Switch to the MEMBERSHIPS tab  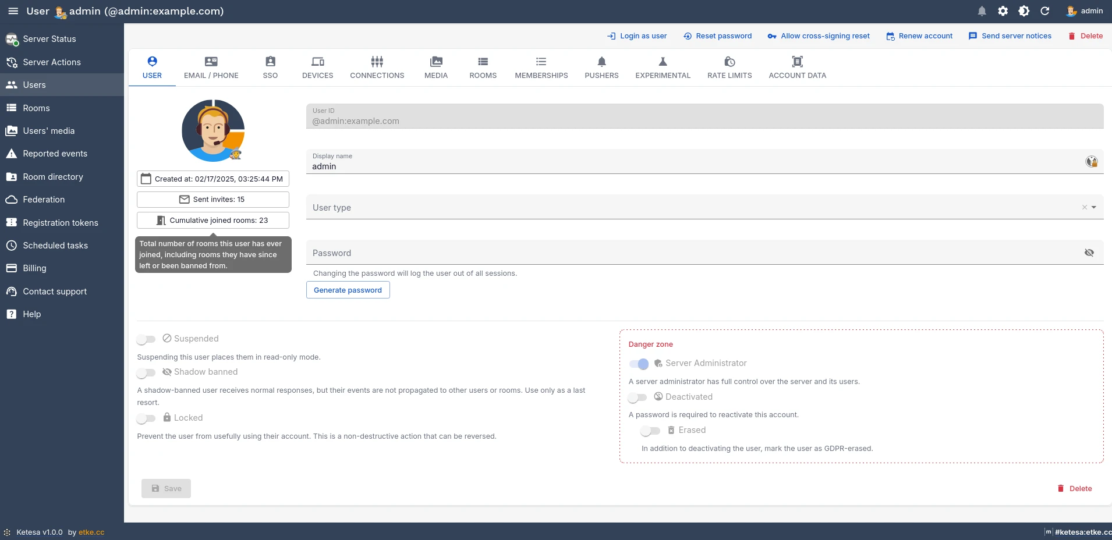(x=541, y=67)
